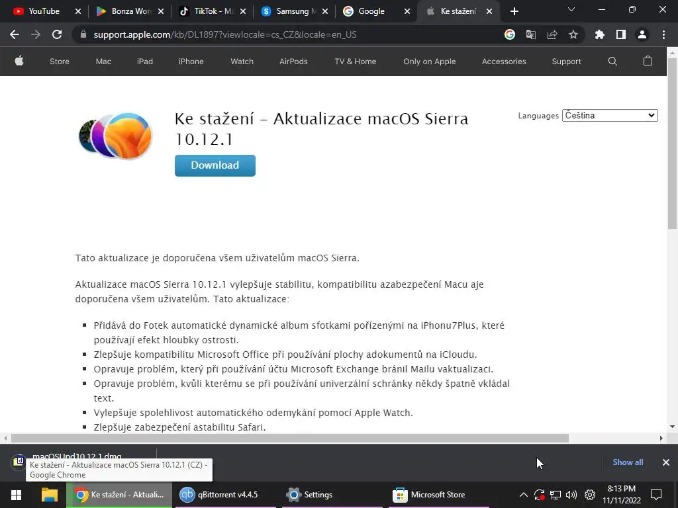Click the vertical page scrollbar thumb
The image size is (678, 508).
click(x=673, y=143)
